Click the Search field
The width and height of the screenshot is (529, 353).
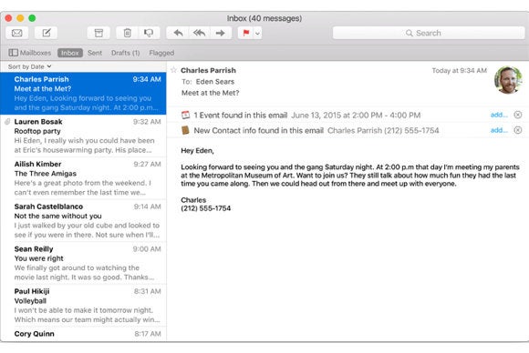coord(429,33)
